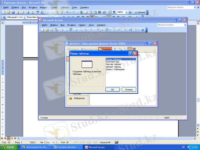Click the Word Print icon
This screenshot has width=200, height=150.
28,12
